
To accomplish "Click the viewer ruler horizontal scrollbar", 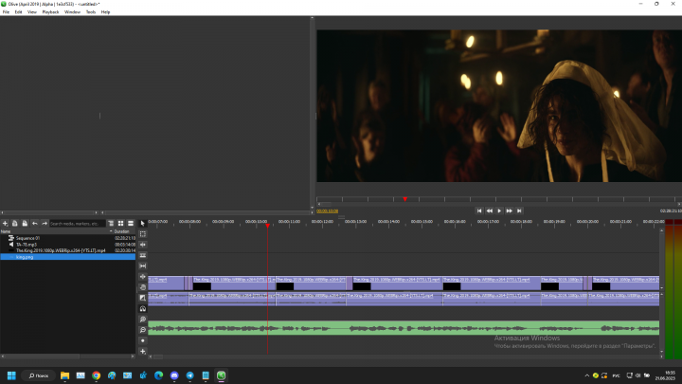I will pos(499,204).
